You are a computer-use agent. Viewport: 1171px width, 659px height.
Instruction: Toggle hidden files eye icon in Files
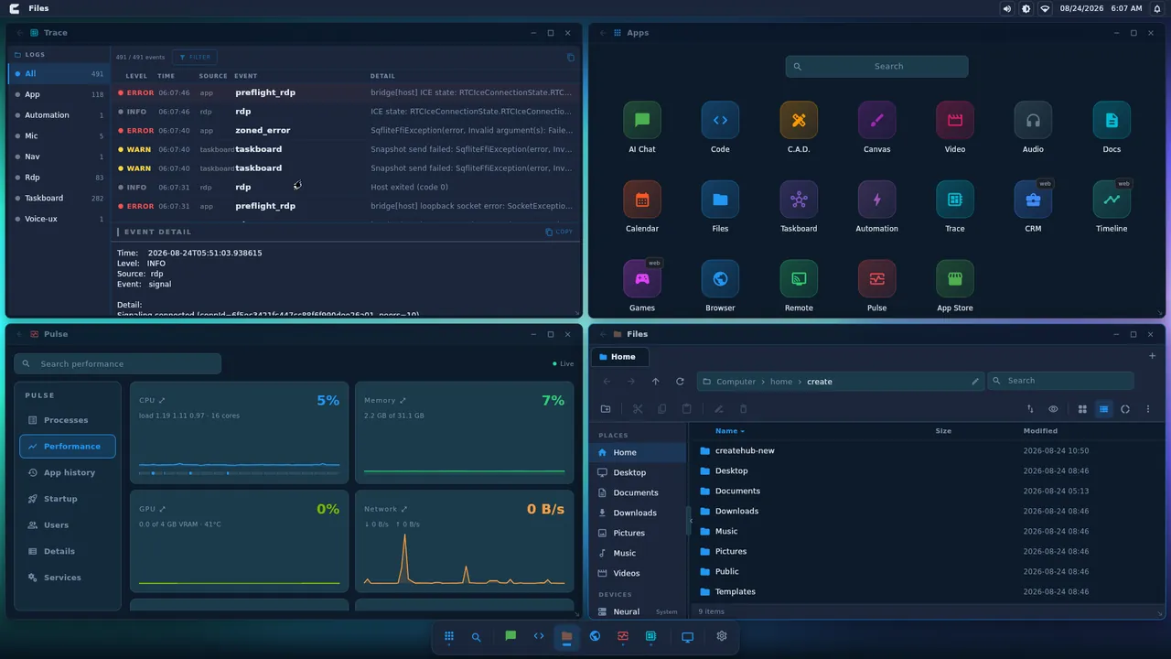pos(1053,409)
